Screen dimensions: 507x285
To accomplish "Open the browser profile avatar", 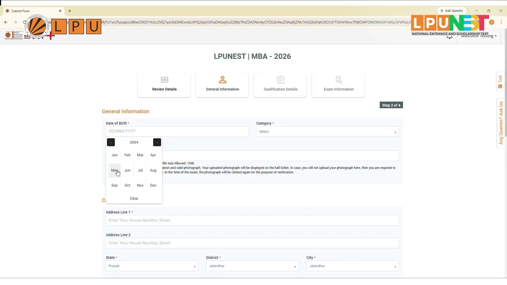I will 492,22.
